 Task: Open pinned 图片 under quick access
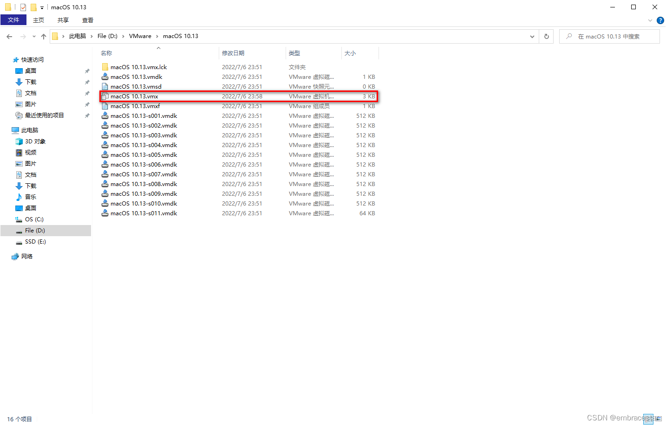tap(31, 104)
